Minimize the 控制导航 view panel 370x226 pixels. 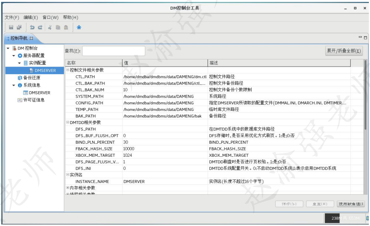coord(360,37)
